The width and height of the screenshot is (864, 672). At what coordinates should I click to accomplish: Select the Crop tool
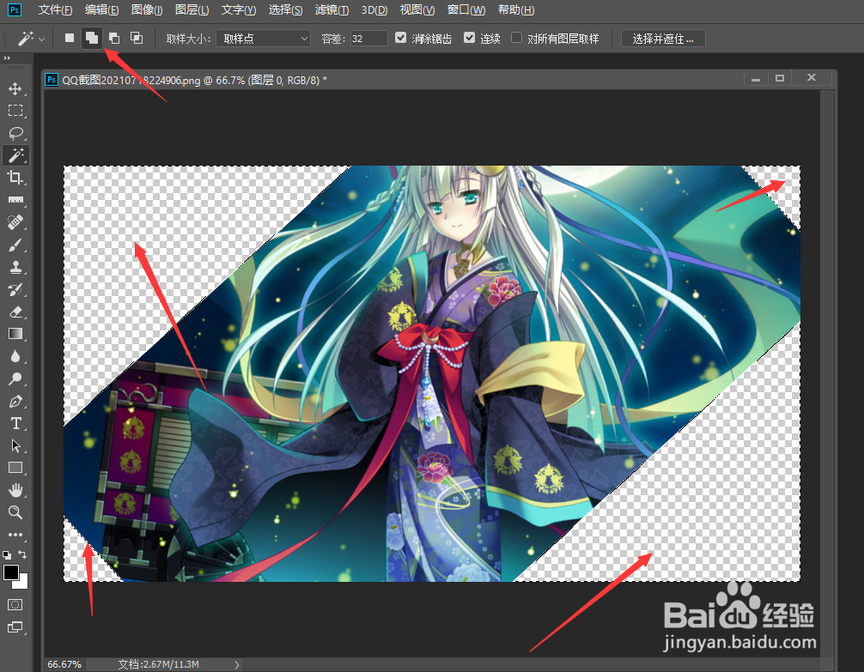[15, 178]
